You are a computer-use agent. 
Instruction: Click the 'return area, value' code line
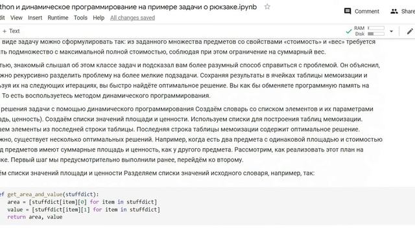tap(34, 217)
